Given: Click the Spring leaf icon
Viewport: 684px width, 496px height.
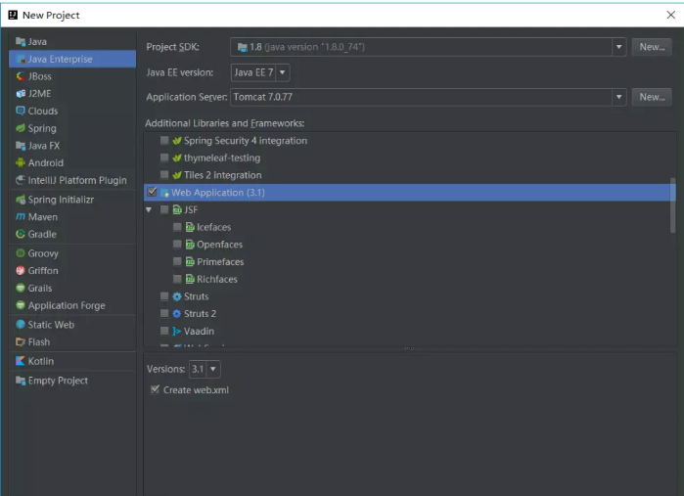Looking at the screenshot, I should (x=21, y=128).
